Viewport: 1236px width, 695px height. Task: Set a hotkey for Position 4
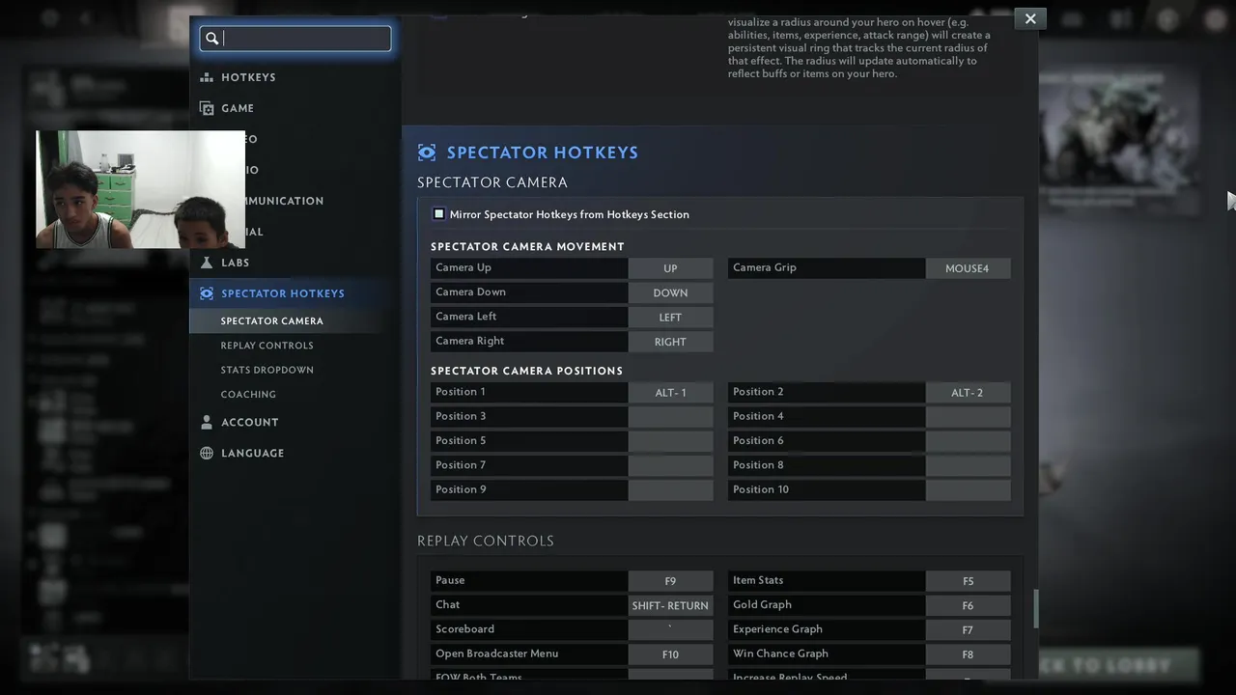click(968, 417)
